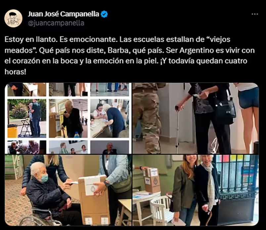
Task: Click the quoted phrase 'viejos meados' in the tweet
Action: pos(117,45)
